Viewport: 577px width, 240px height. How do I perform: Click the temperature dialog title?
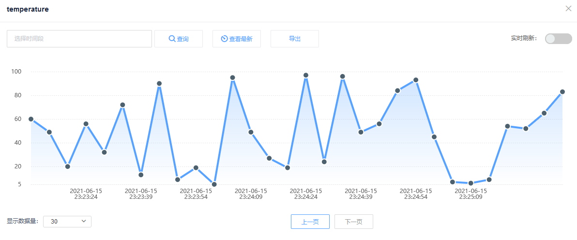28,10
